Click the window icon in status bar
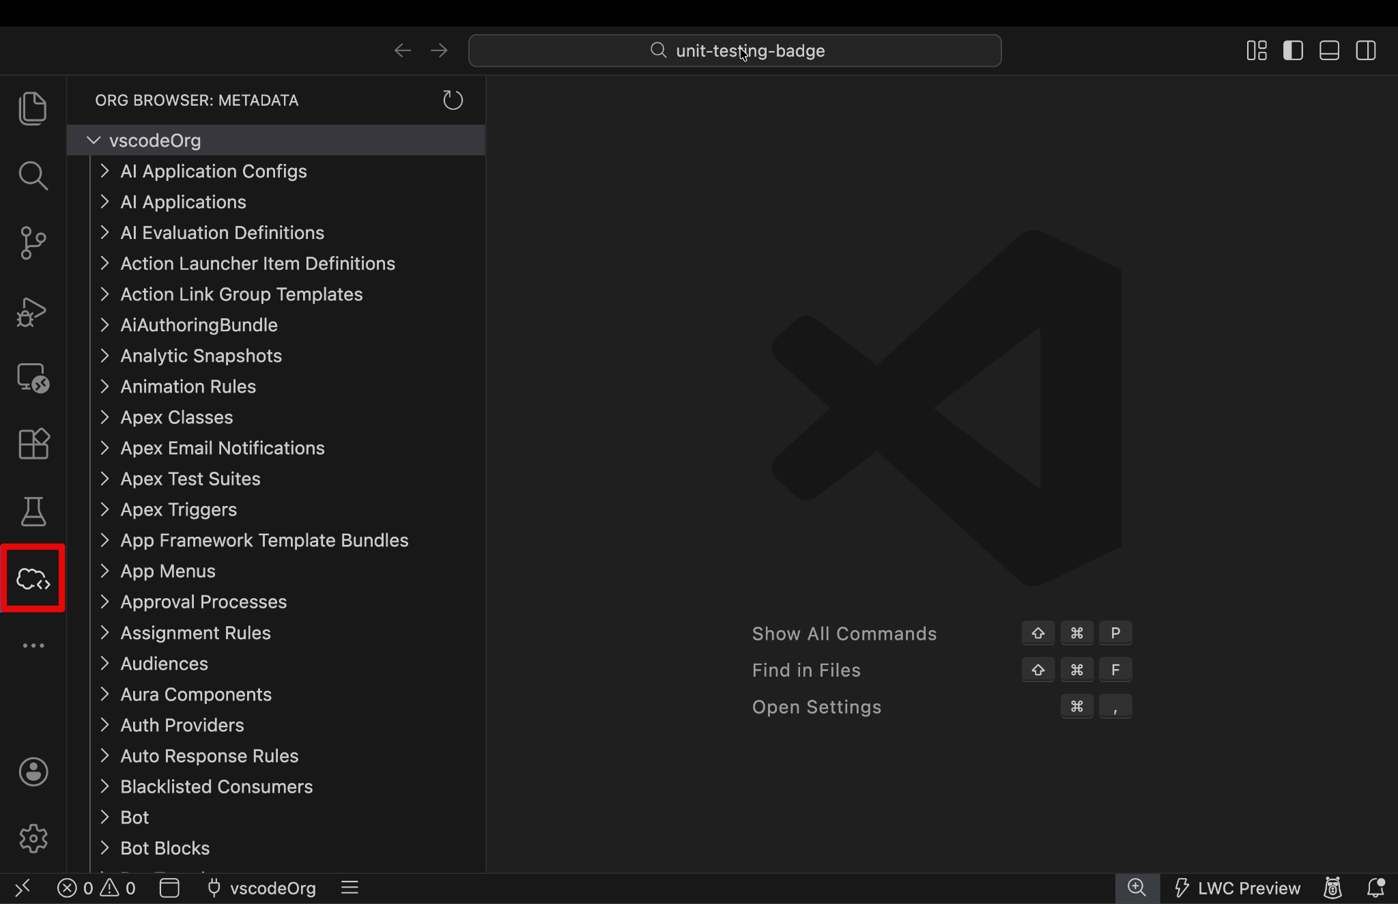The image size is (1398, 904). tap(169, 888)
